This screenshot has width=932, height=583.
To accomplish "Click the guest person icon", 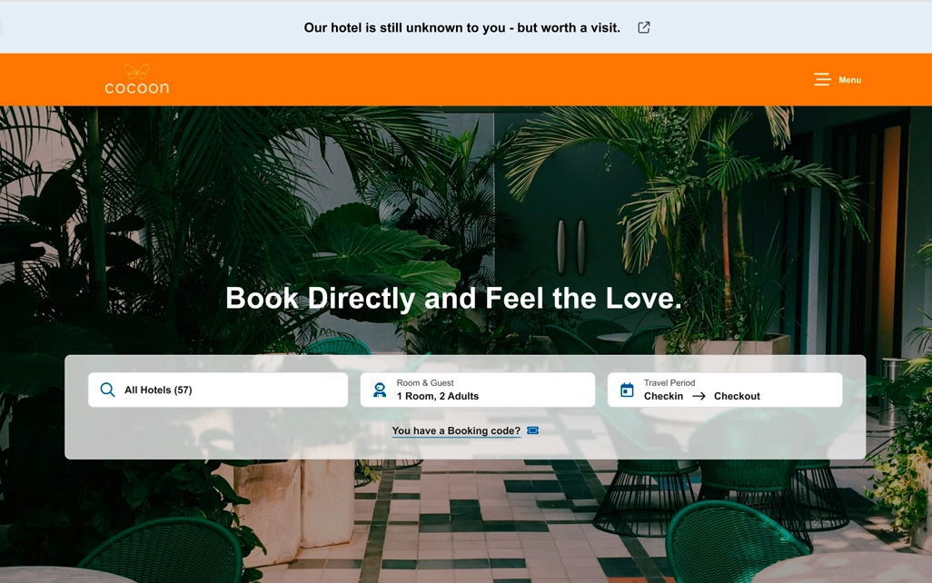I will click(379, 390).
